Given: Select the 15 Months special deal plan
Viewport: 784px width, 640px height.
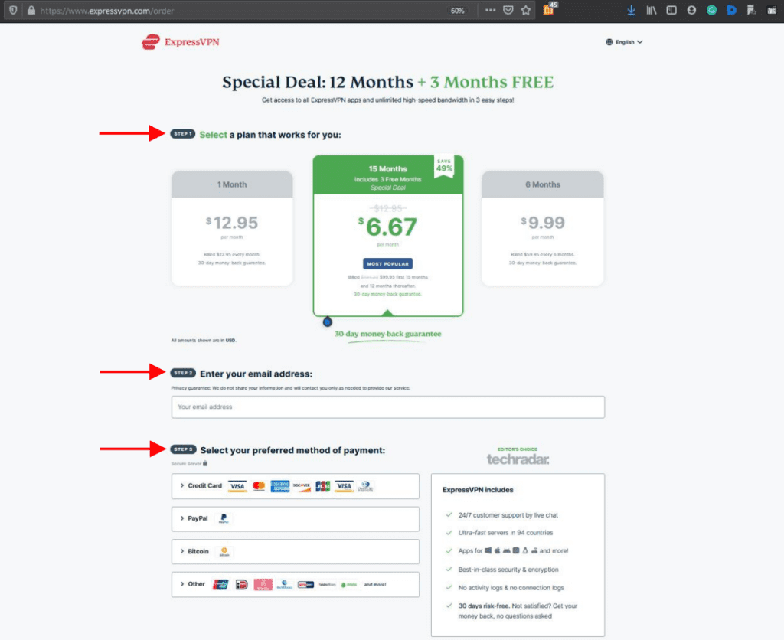Looking at the screenshot, I should click(x=388, y=236).
